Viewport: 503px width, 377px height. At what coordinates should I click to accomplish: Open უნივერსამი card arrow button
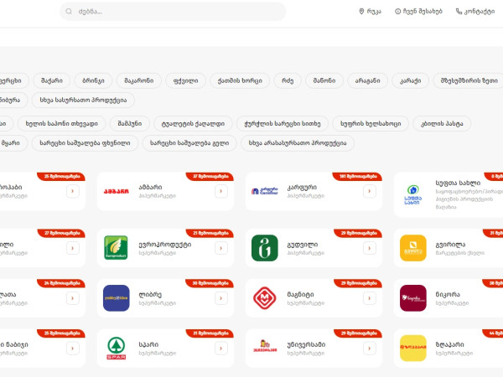click(x=370, y=349)
